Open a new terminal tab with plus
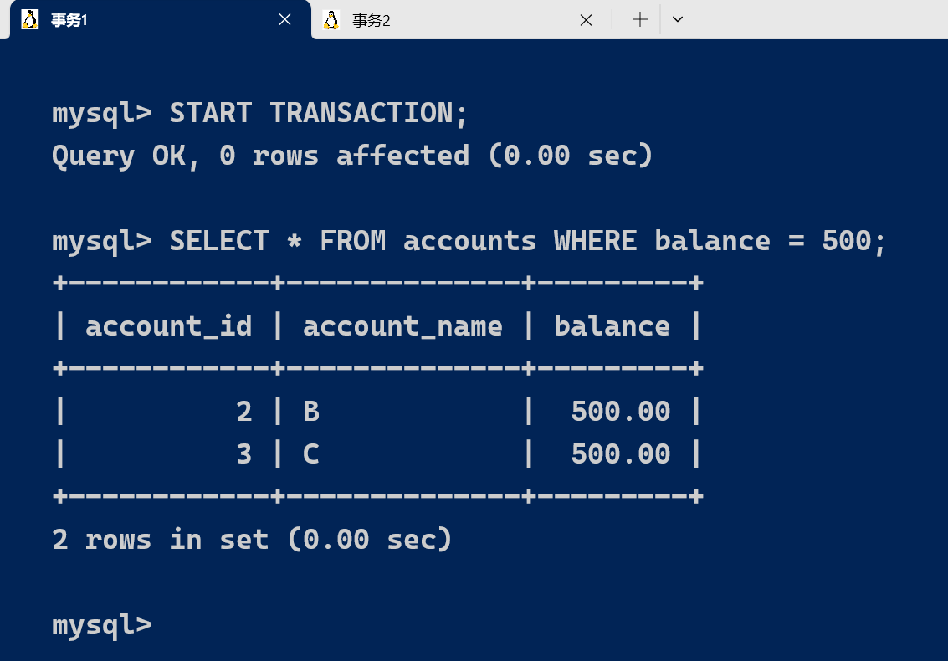 pos(640,20)
